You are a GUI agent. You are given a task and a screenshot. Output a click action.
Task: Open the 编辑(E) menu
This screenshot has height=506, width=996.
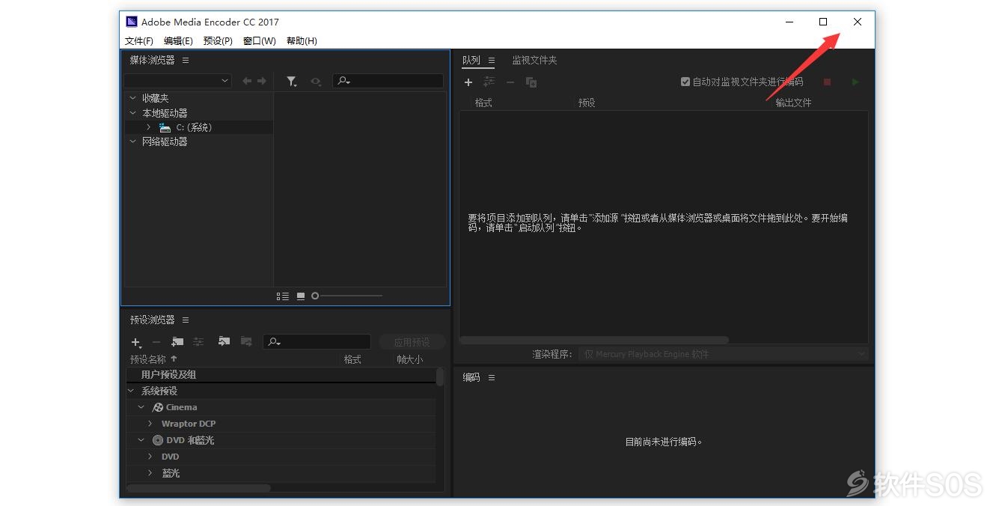click(x=178, y=40)
